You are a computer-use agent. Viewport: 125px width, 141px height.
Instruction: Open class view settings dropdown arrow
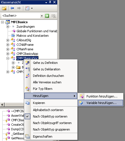coord(32,8)
